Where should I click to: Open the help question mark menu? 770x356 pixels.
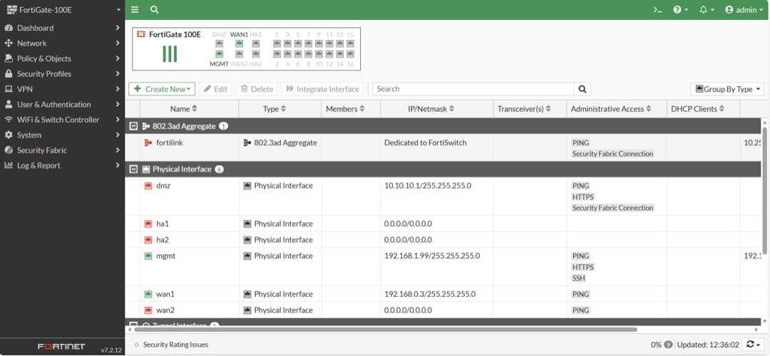click(x=680, y=9)
